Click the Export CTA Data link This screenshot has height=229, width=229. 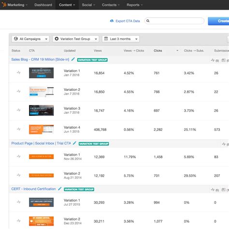point(128,21)
